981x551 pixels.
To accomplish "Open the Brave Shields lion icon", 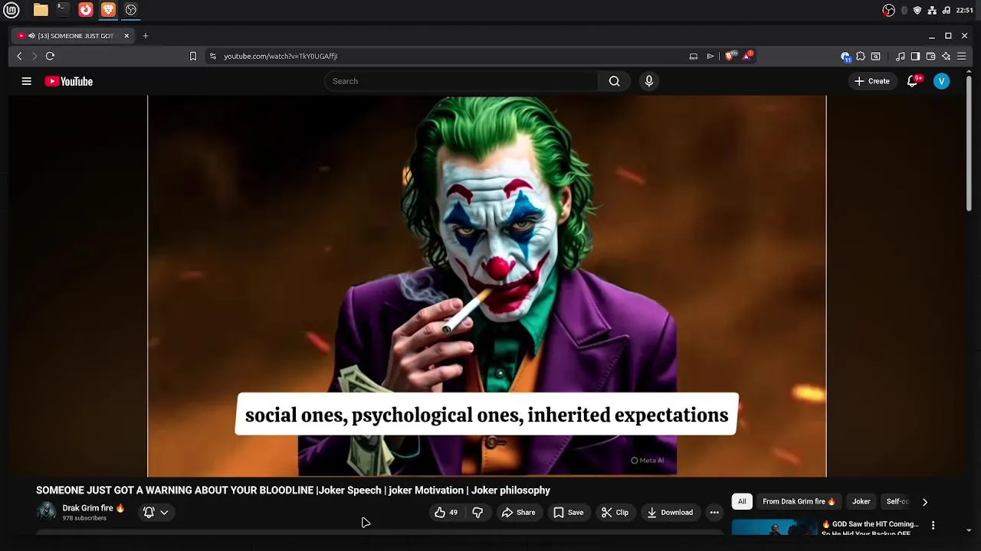I will coord(730,56).
